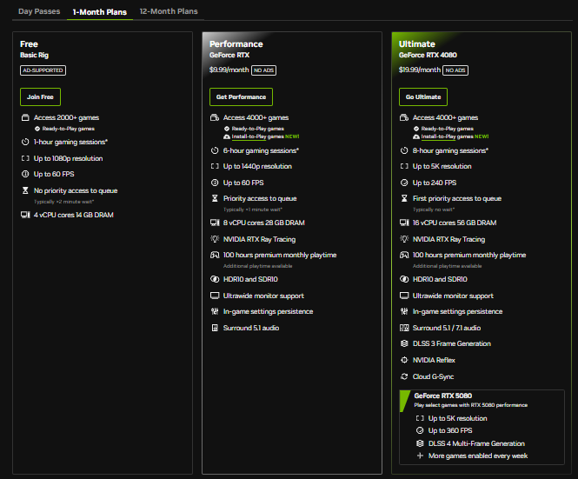Click the Ultimate plan title
578x479 pixels.
pos(417,44)
